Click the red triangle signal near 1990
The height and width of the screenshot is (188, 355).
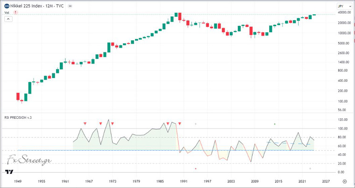coord(180,123)
